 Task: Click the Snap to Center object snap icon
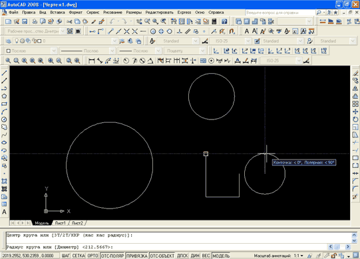pyautogui.click(x=153, y=31)
